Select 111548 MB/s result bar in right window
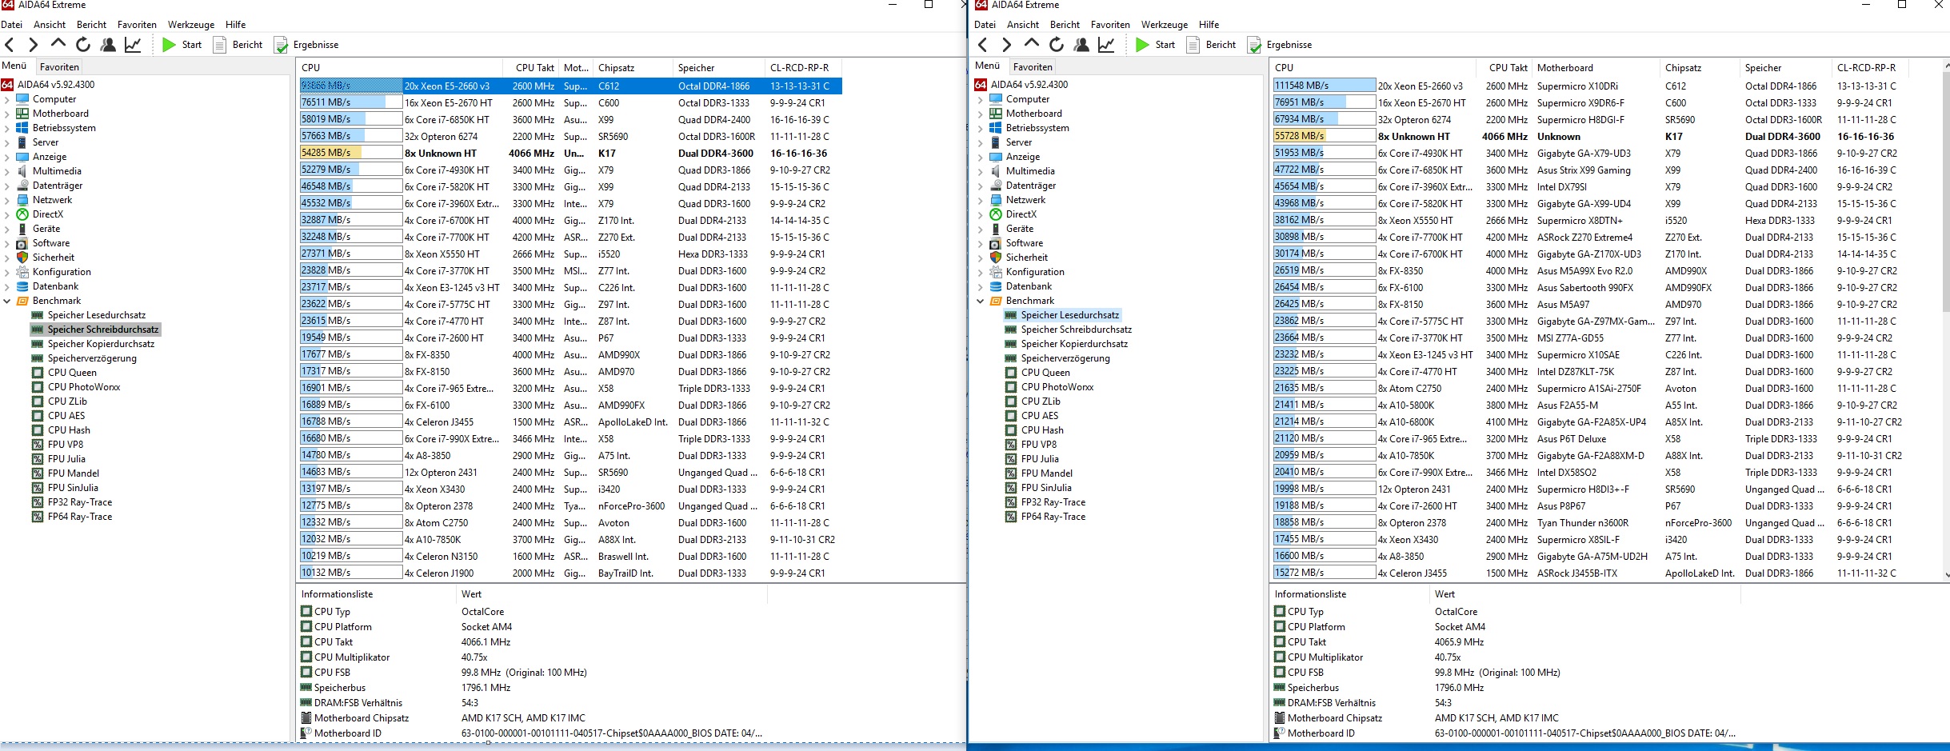1950x751 pixels. [1325, 86]
